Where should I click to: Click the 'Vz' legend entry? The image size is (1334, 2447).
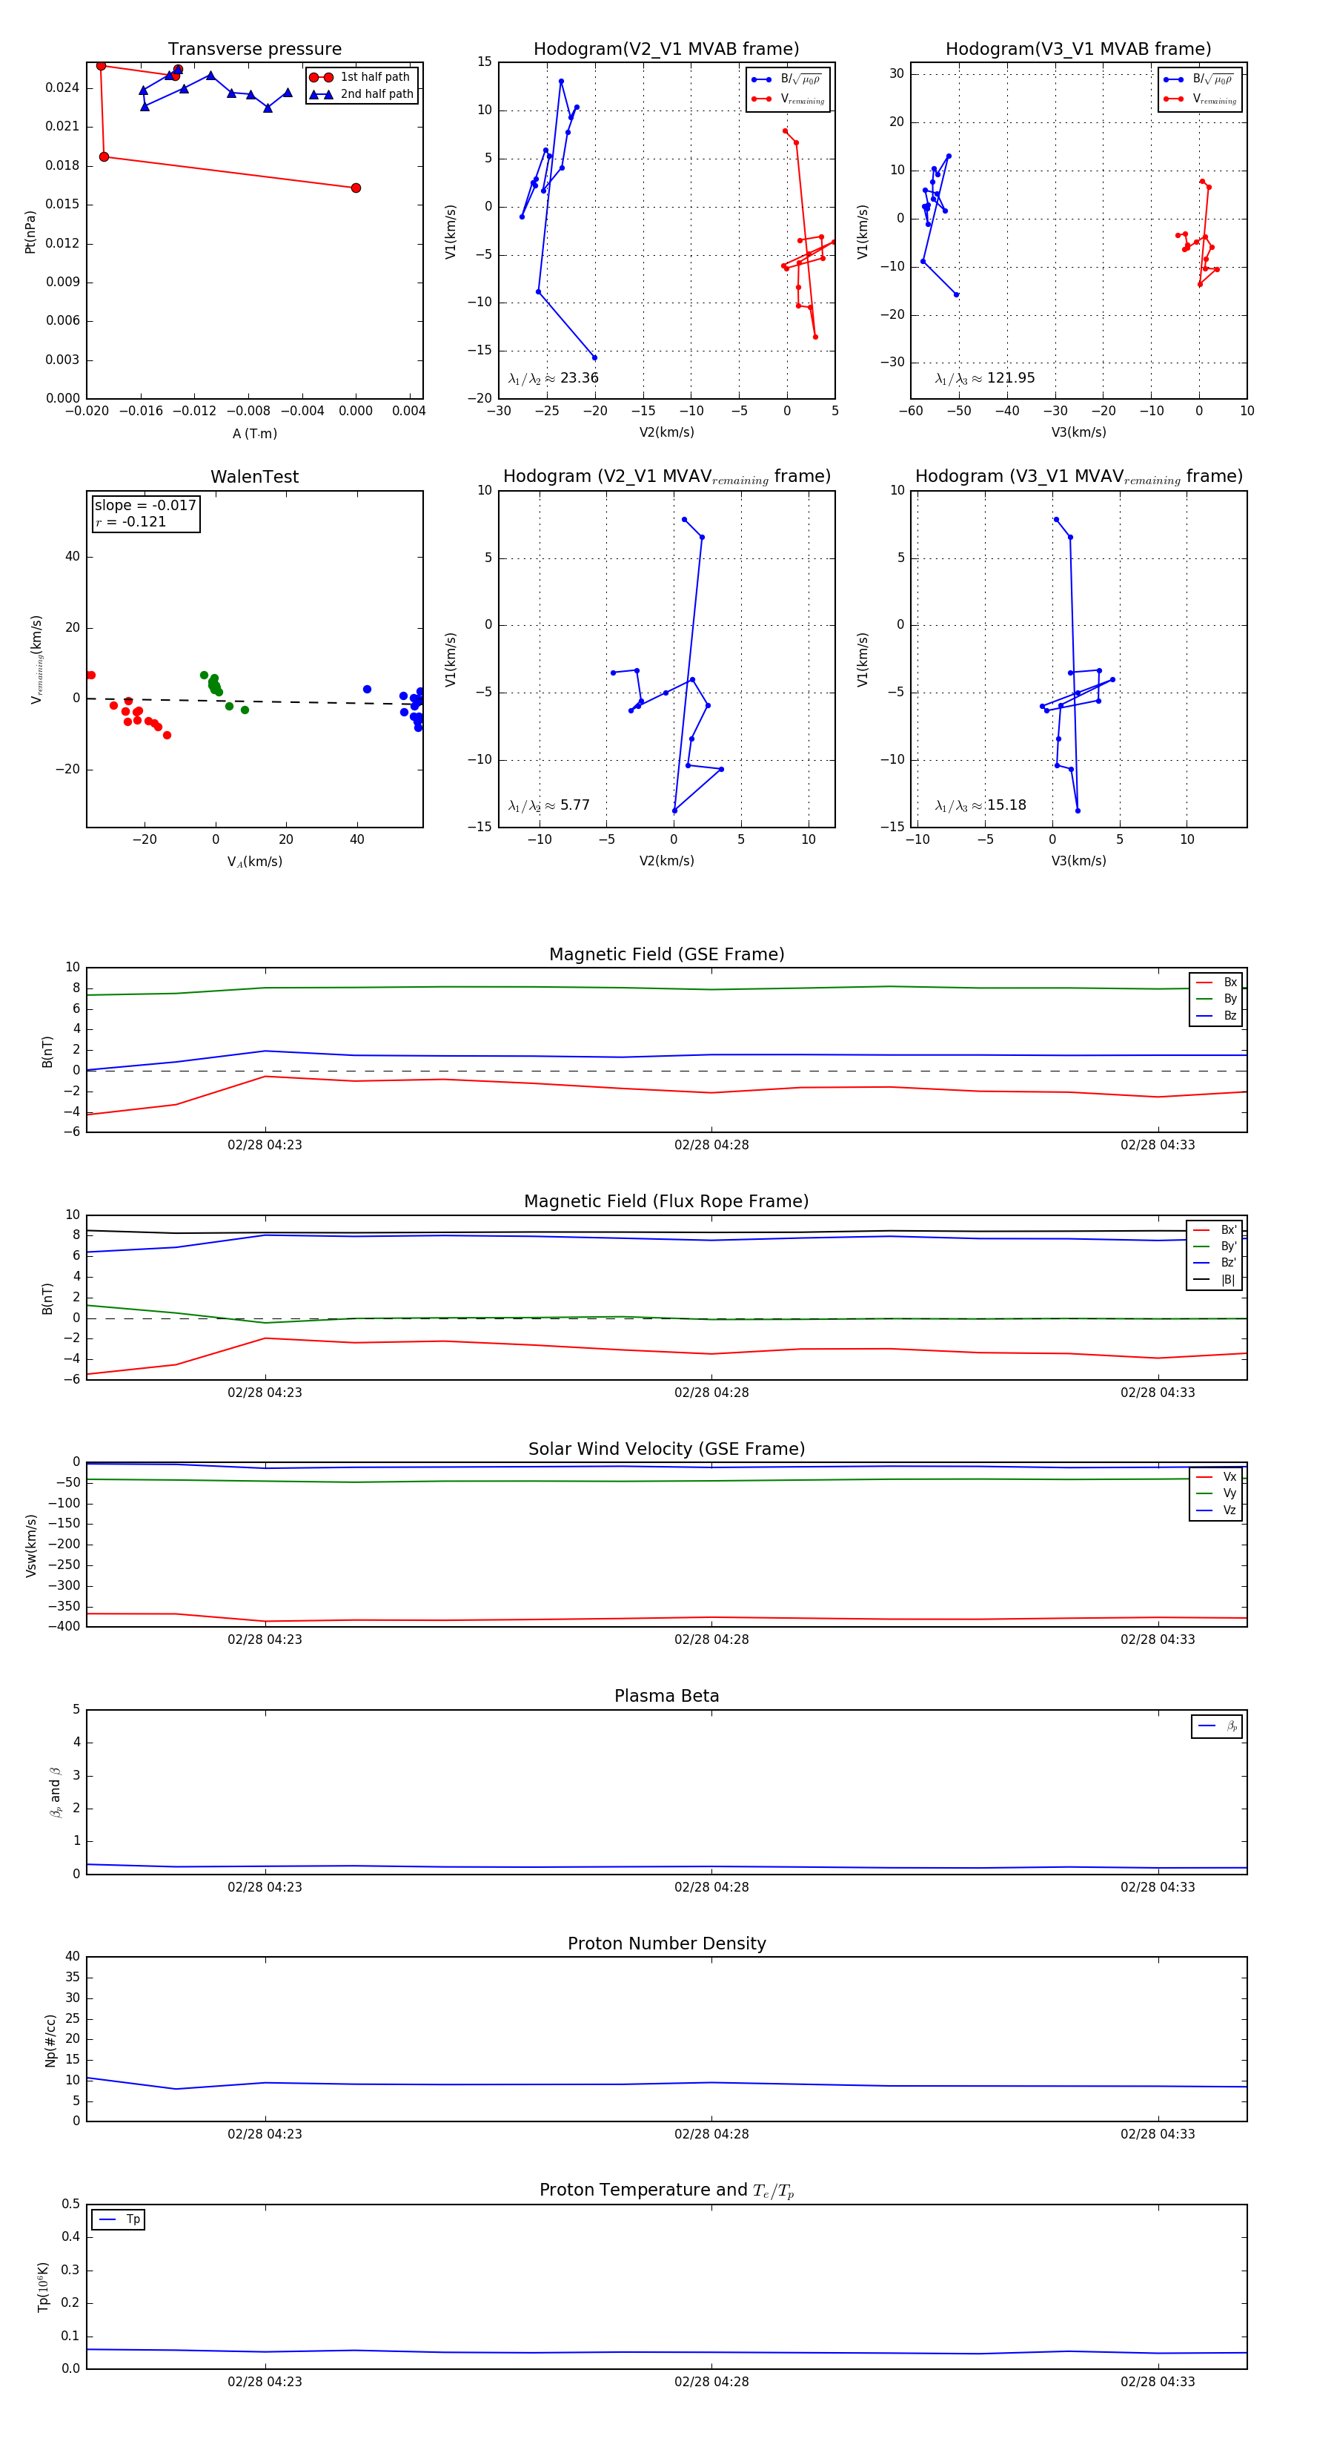pos(1217,1510)
